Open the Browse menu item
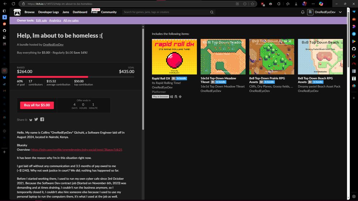This screenshot has width=358, height=201. 29,12
